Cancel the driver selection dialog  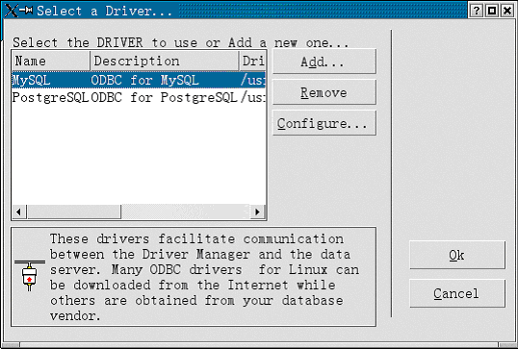click(457, 293)
